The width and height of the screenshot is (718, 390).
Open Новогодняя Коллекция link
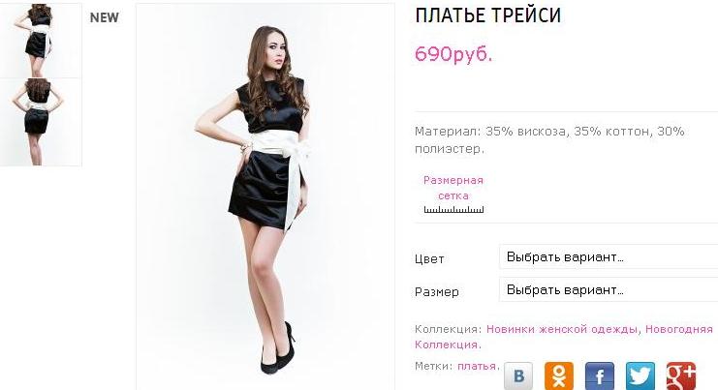[564, 337]
